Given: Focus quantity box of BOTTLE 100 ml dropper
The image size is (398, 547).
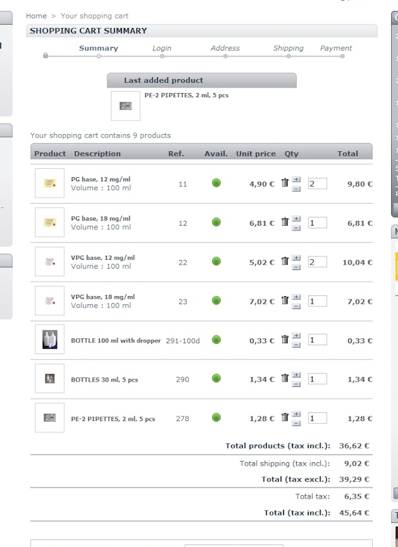Looking at the screenshot, I should pos(317,340).
